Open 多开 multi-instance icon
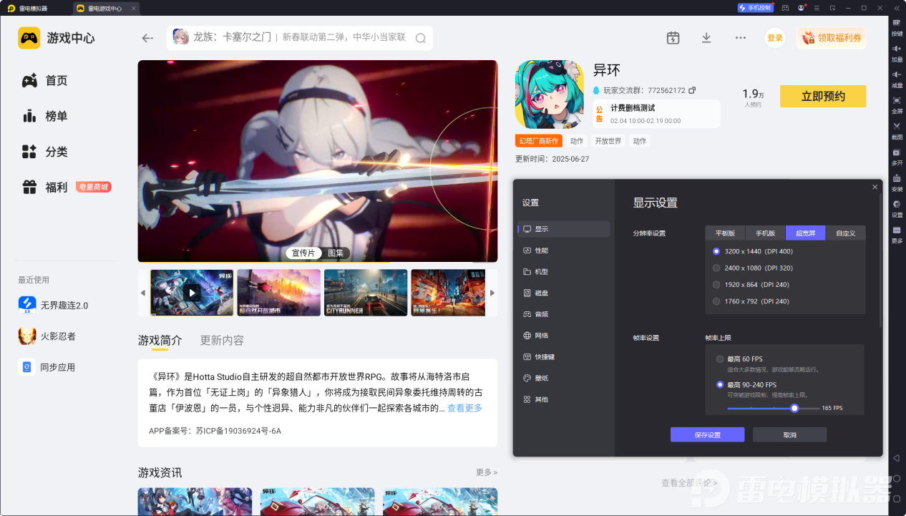The width and height of the screenshot is (906, 516). pos(897,156)
